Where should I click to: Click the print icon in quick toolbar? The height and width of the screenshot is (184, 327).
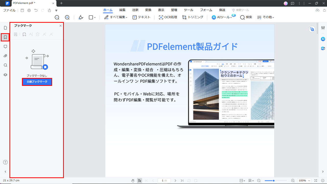[29, 10]
